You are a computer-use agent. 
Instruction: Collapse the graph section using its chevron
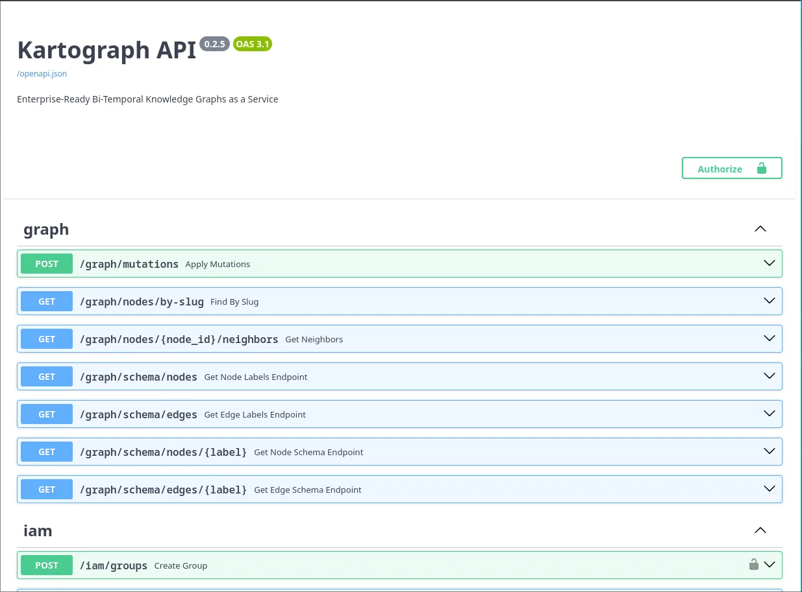pos(760,229)
